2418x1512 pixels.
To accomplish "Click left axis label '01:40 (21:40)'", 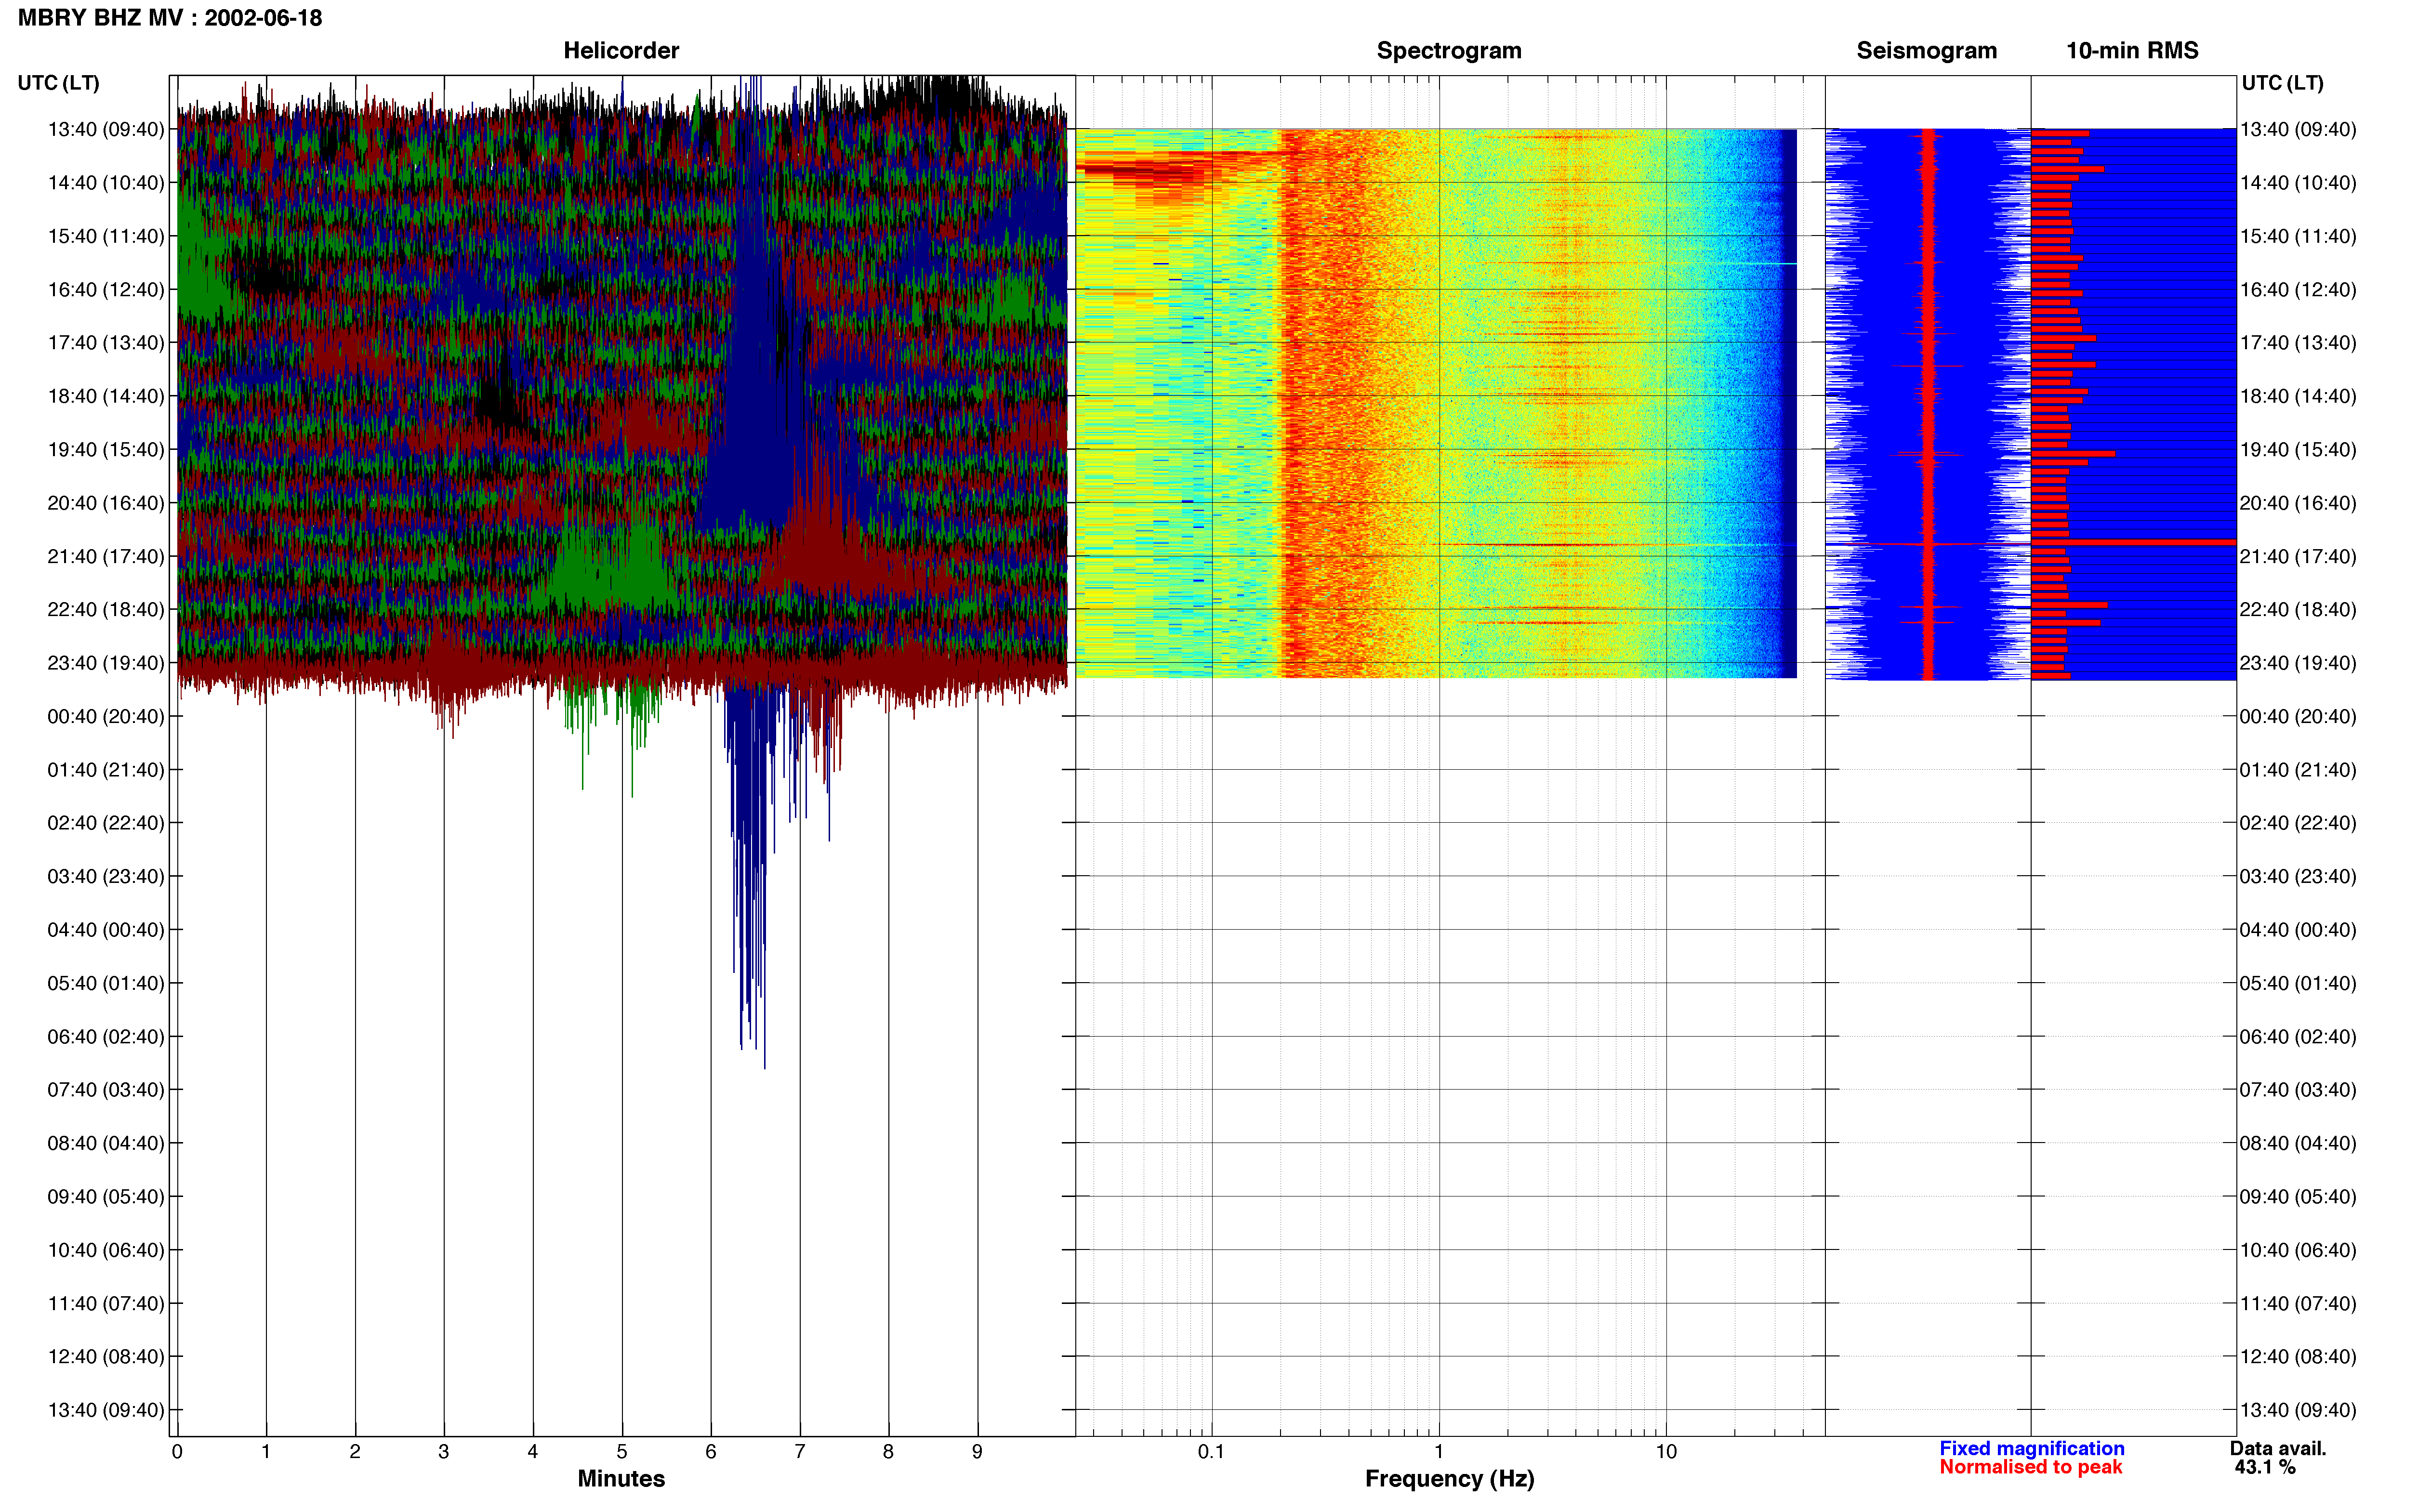I will 106,770.
